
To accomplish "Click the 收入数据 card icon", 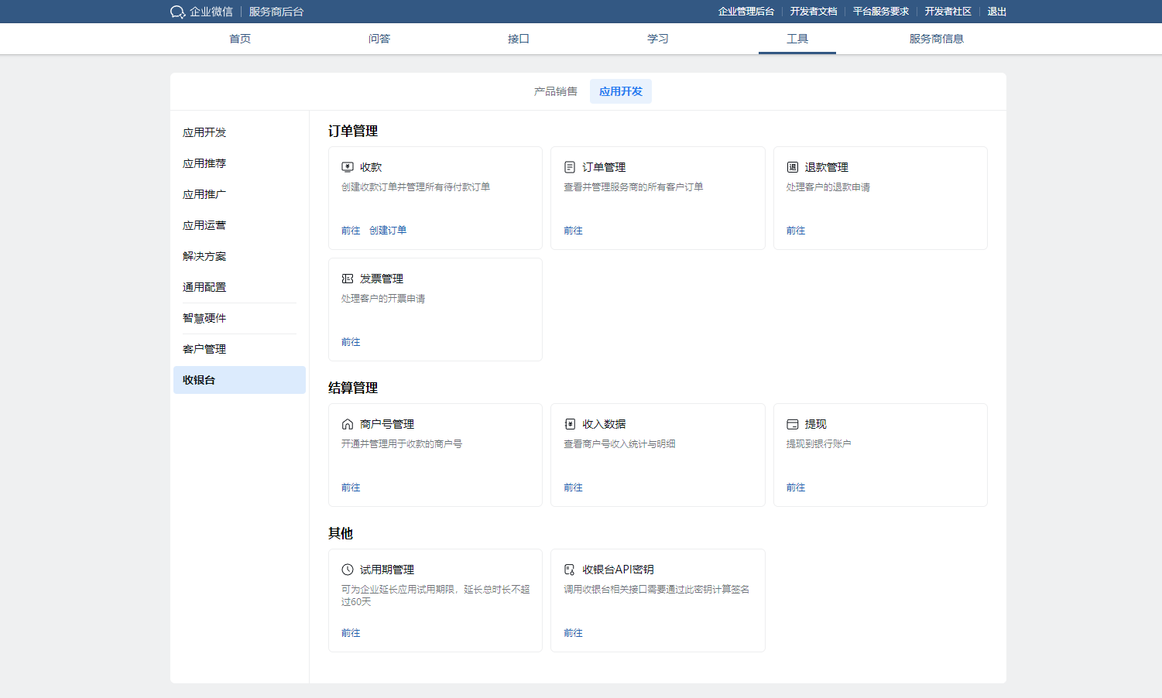I will (x=570, y=424).
